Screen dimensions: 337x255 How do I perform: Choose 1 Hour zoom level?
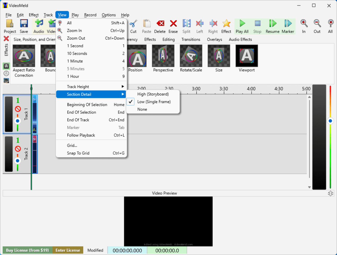tap(92, 76)
